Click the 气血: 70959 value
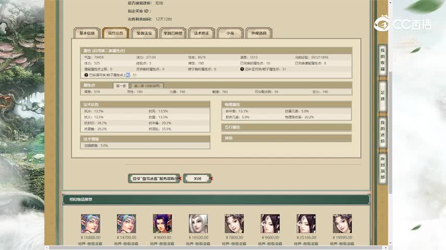The height and width of the screenshot is (250, 446). tap(94, 57)
